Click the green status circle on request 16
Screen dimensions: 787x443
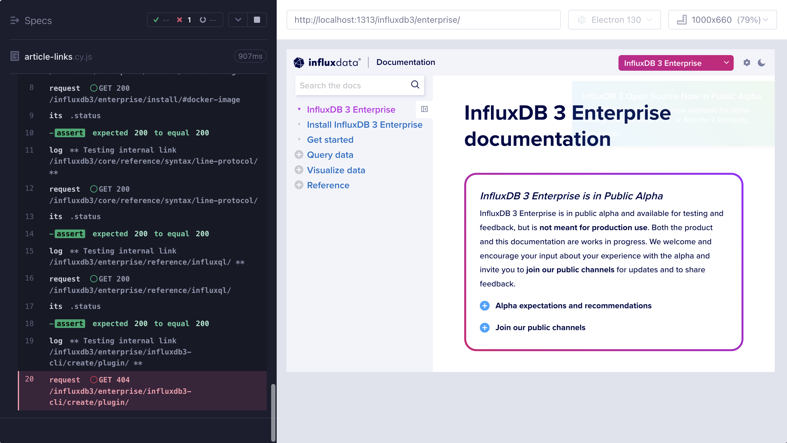point(93,279)
